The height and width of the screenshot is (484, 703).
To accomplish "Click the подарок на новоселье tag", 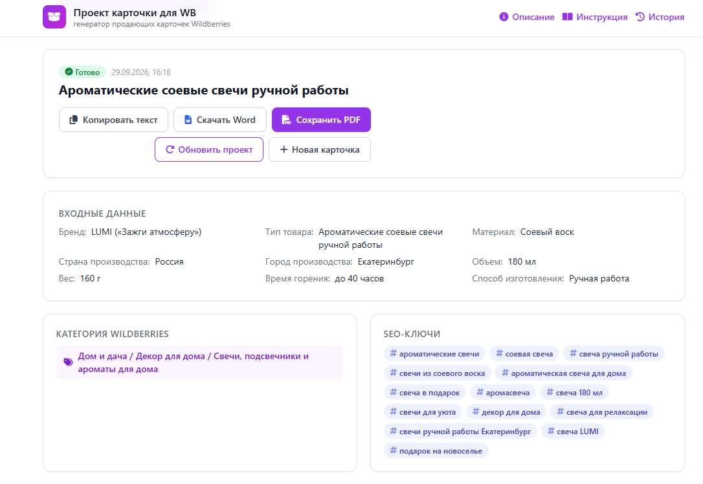I will (x=436, y=451).
